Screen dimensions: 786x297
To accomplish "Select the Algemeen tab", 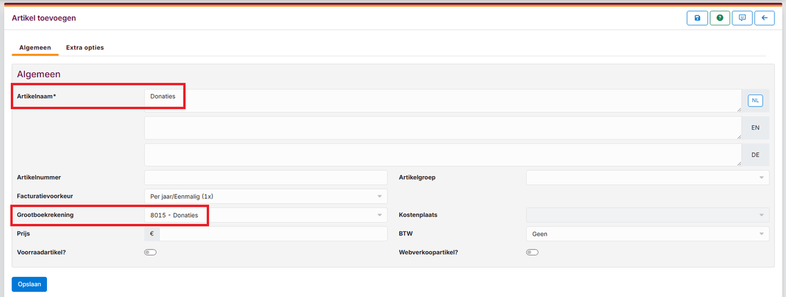I will tap(35, 48).
